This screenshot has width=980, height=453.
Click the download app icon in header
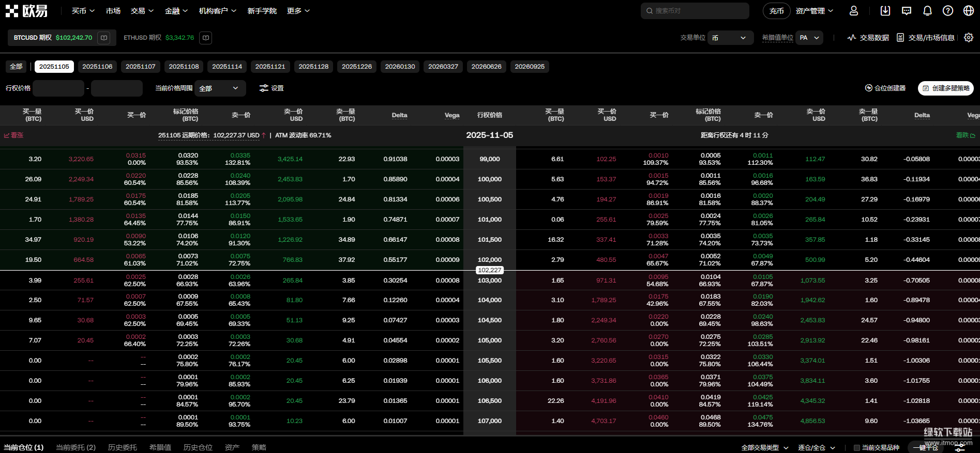[x=885, y=11]
